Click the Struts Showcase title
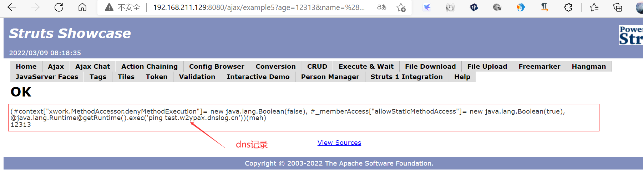643x172 pixels. [70, 33]
